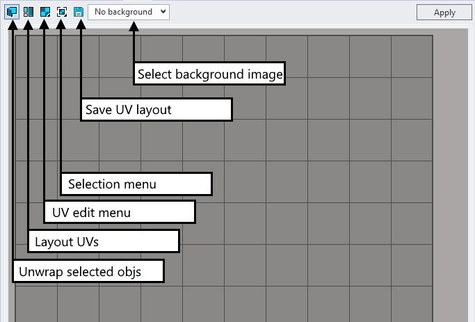
Task: Click the top-right cell of the UV grid
Action: click(412, 56)
